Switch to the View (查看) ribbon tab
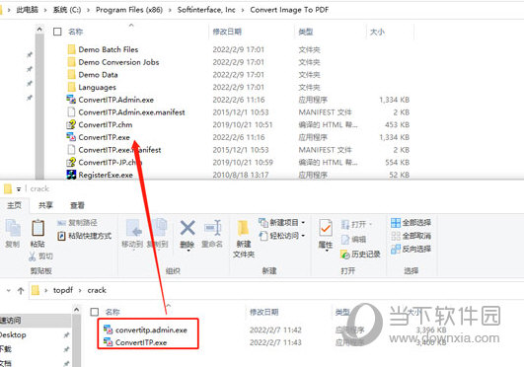Image resolution: width=524 pixels, height=367 pixels. coord(78,205)
